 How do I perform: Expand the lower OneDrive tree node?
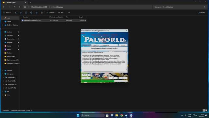pos(3,70)
